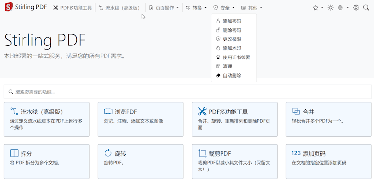This screenshot has height=182, width=374.
Task: Open PDF多功能工具 in the top navbar
Action: point(72,8)
